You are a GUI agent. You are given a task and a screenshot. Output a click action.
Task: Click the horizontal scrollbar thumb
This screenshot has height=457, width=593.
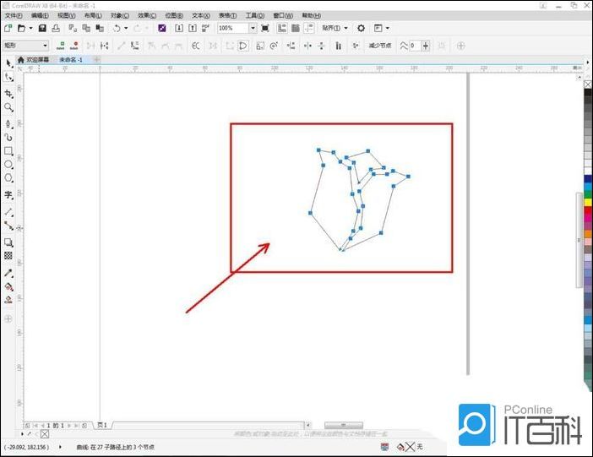(x=344, y=425)
